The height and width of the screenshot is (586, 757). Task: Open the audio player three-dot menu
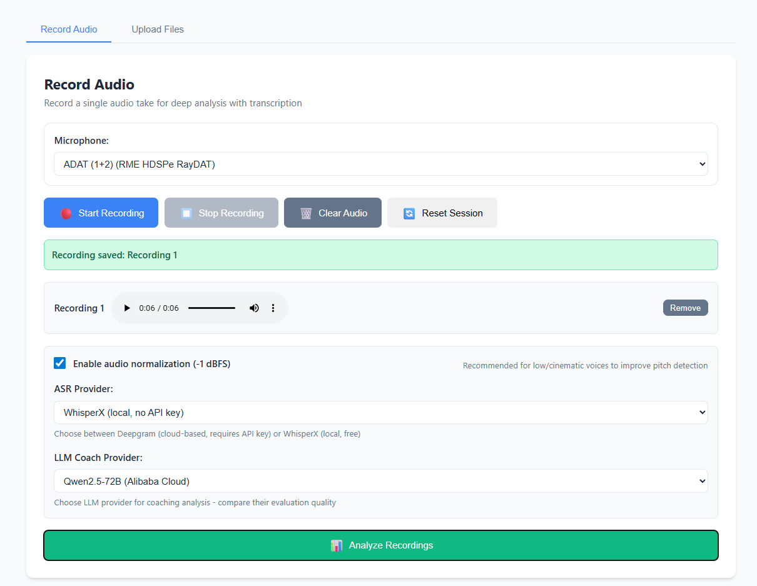pyautogui.click(x=273, y=308)
